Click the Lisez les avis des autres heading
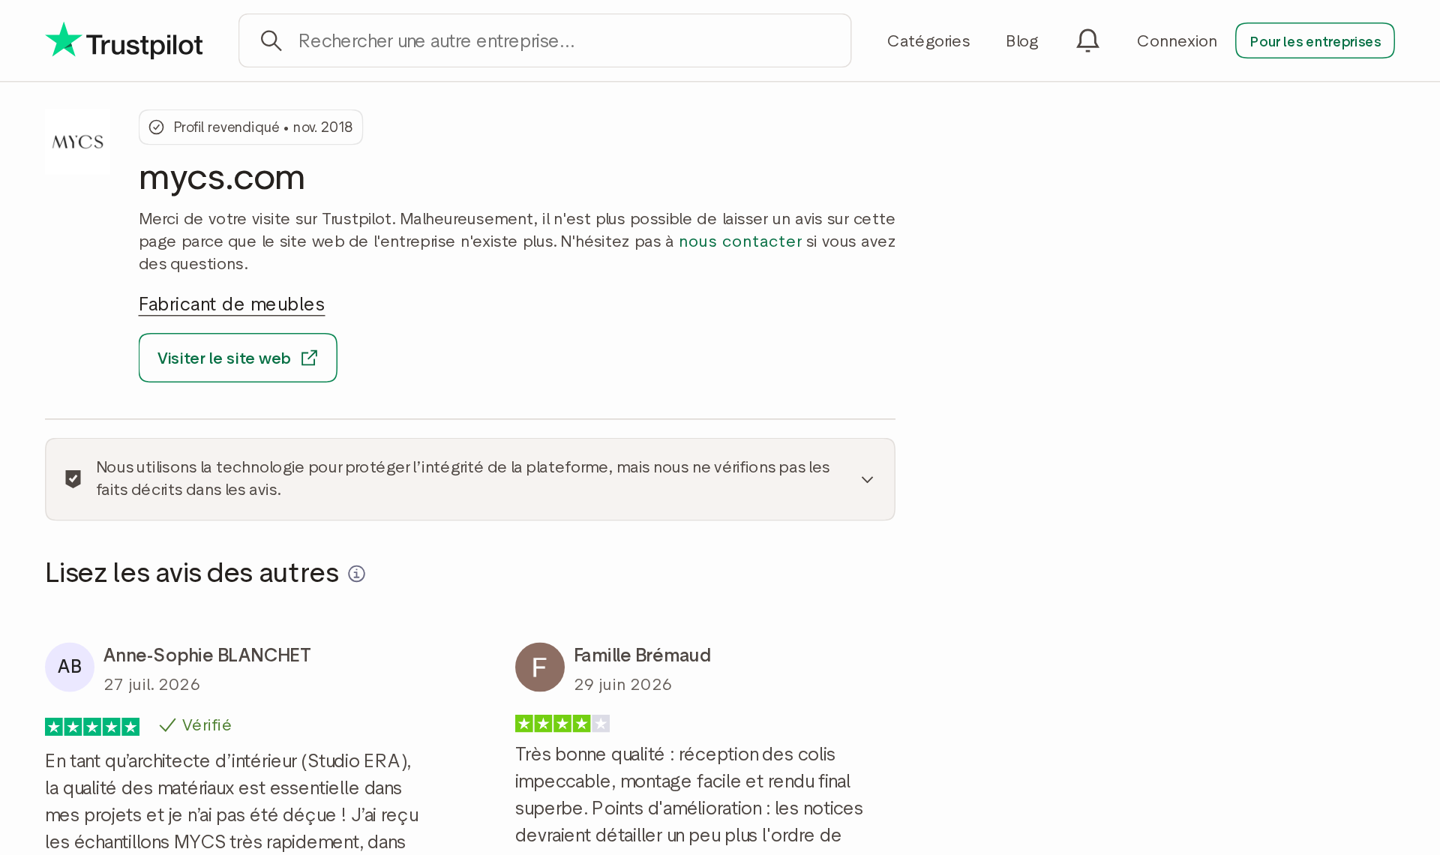Viewport: 1440px width, 855px height. (x=192, y=573)
